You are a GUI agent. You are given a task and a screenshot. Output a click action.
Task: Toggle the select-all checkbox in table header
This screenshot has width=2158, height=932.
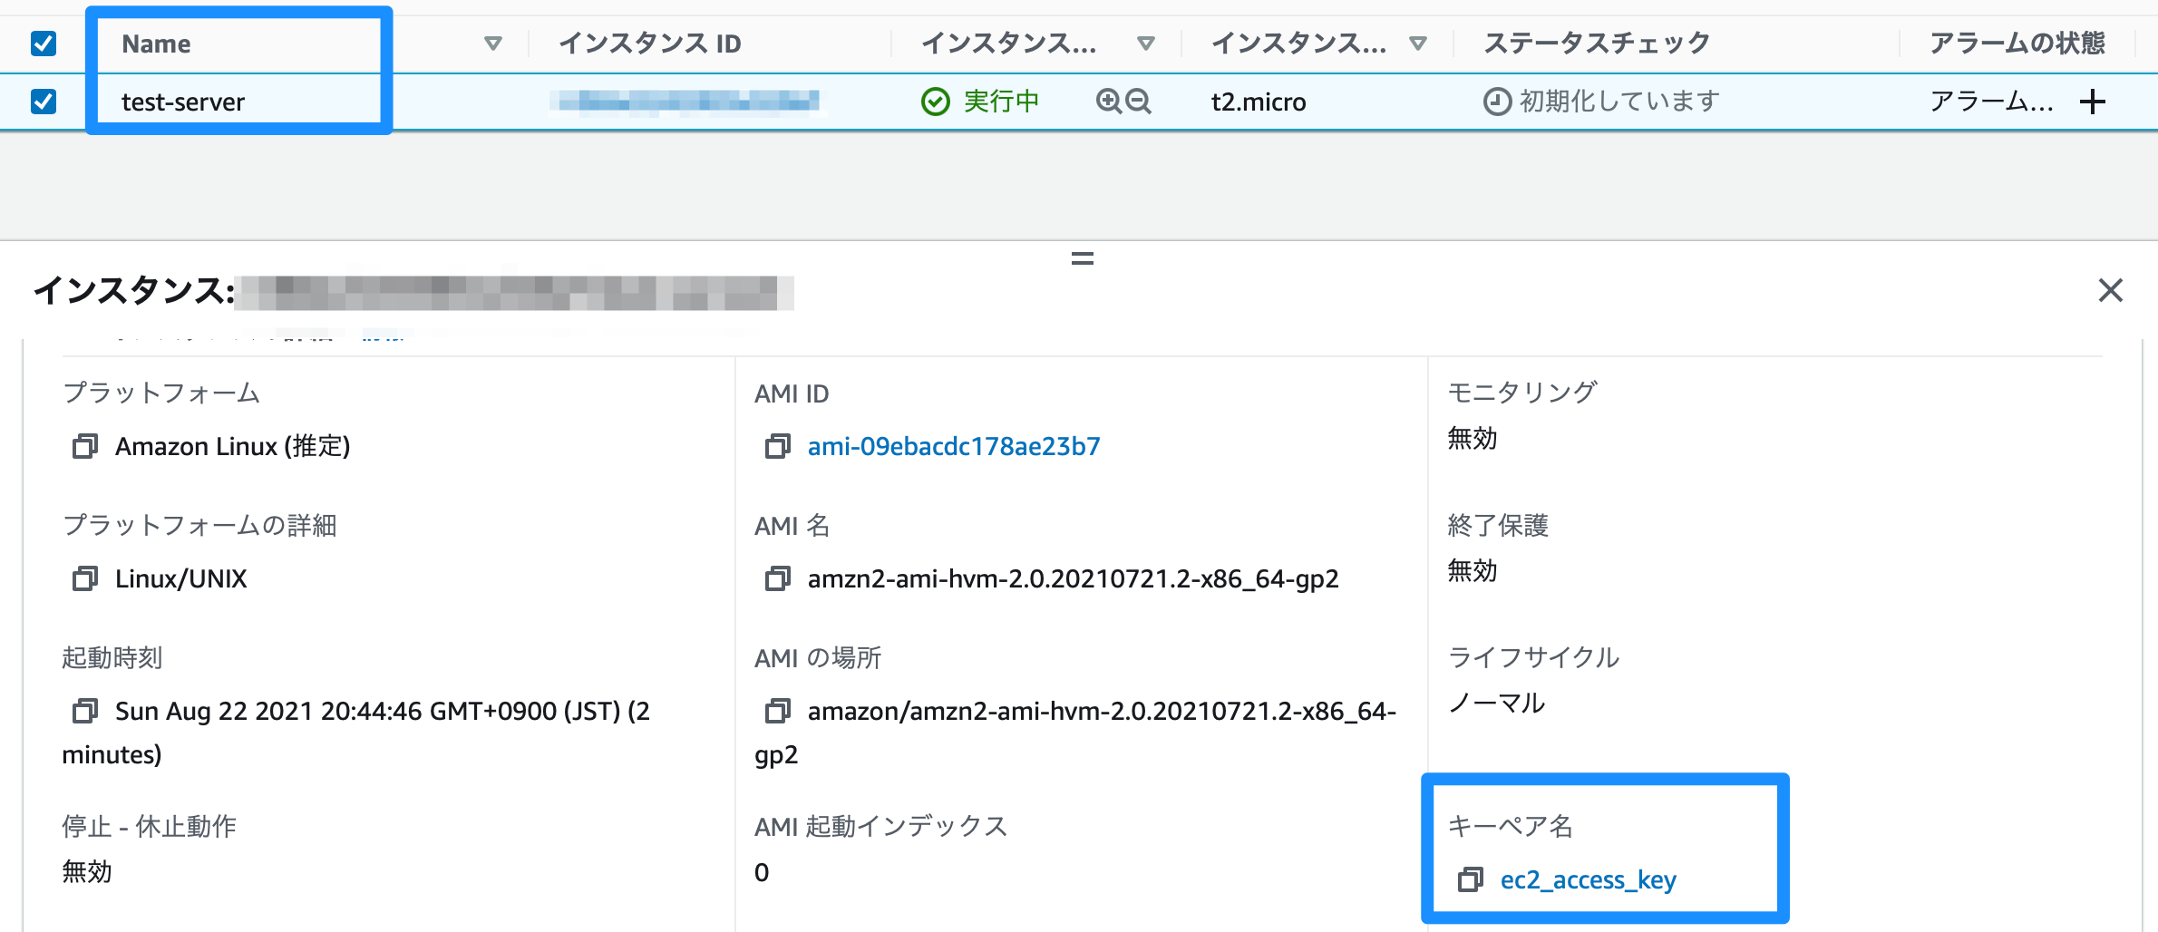click(44, 44)
